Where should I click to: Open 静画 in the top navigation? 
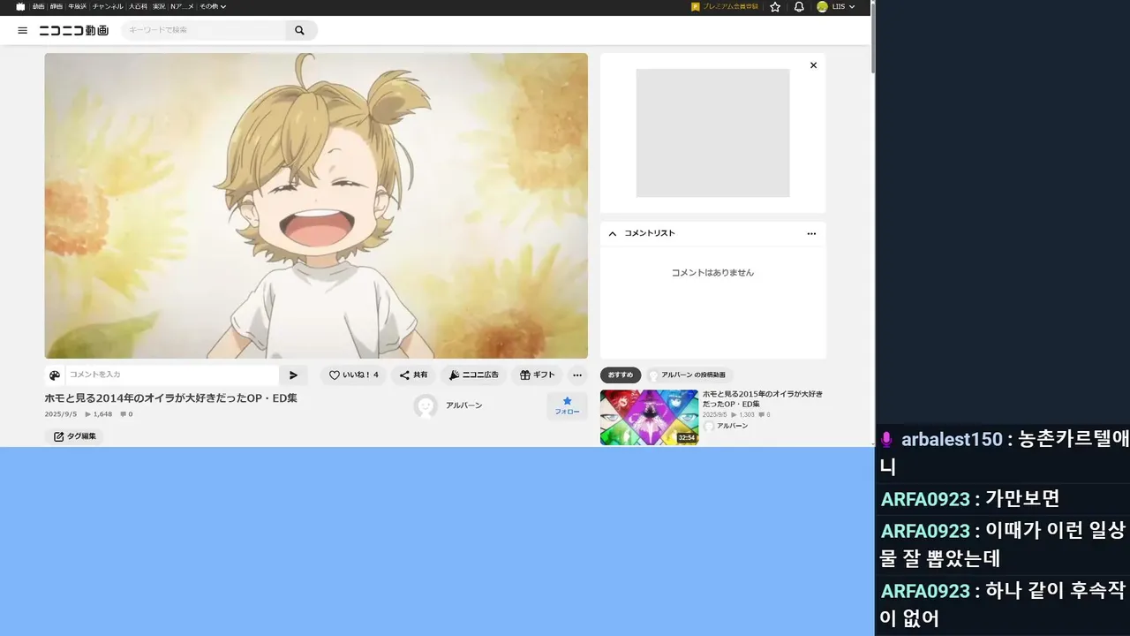click(x=56, y=6)
